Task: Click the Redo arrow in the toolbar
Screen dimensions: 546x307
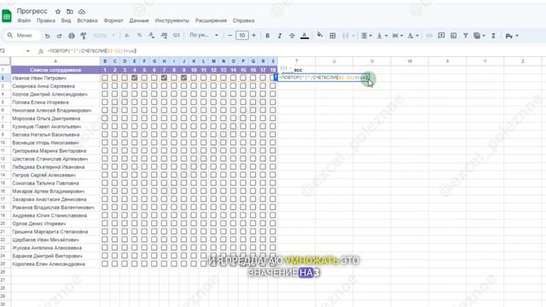Action: 59,36
